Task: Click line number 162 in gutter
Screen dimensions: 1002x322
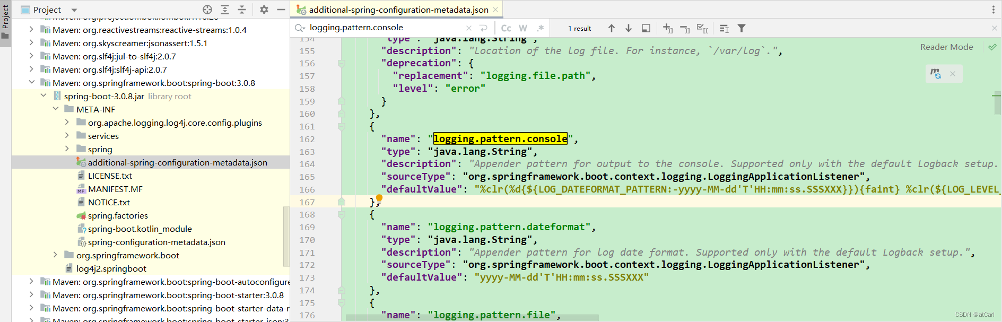Action: [x=307, y=139]
